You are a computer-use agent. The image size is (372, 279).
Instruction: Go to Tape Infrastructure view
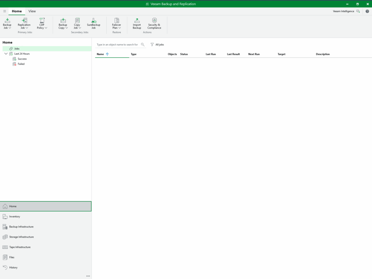[x=20, y=247]
